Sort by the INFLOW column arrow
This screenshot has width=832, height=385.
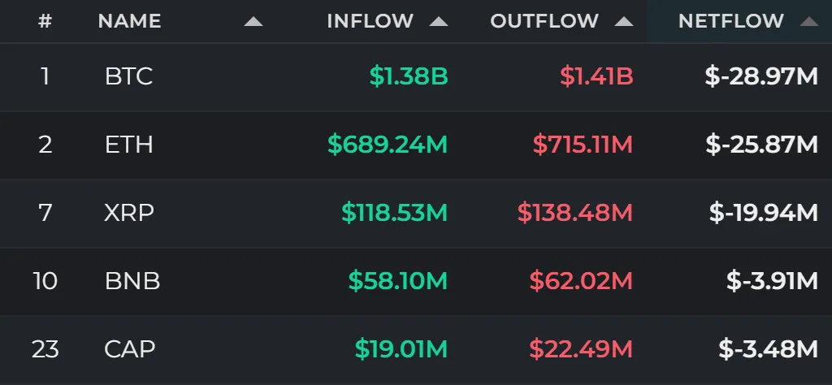[x=439, y=21]
